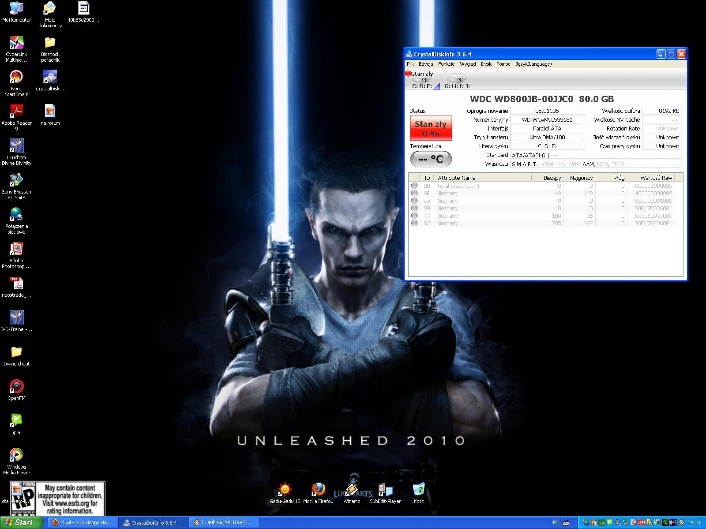Viewport: 706px width, 529px height.
Task: Launch CrystalDiskInfo desktop shortcut
Action: [50, 81]
